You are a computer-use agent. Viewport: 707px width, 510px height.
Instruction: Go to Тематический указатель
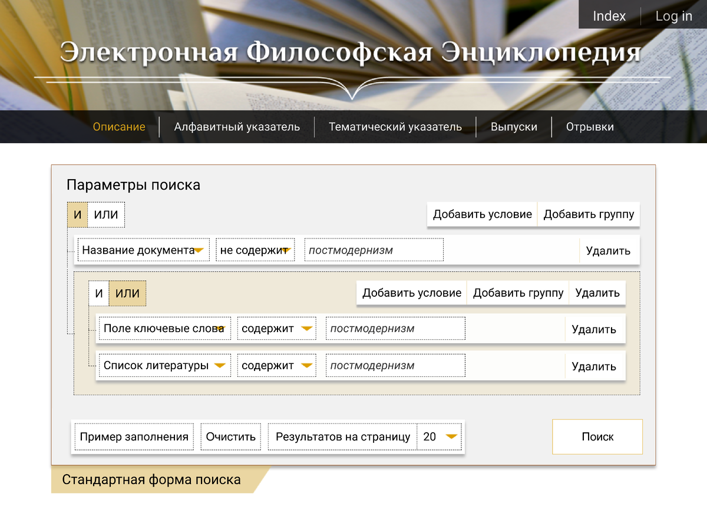[395, 127]
